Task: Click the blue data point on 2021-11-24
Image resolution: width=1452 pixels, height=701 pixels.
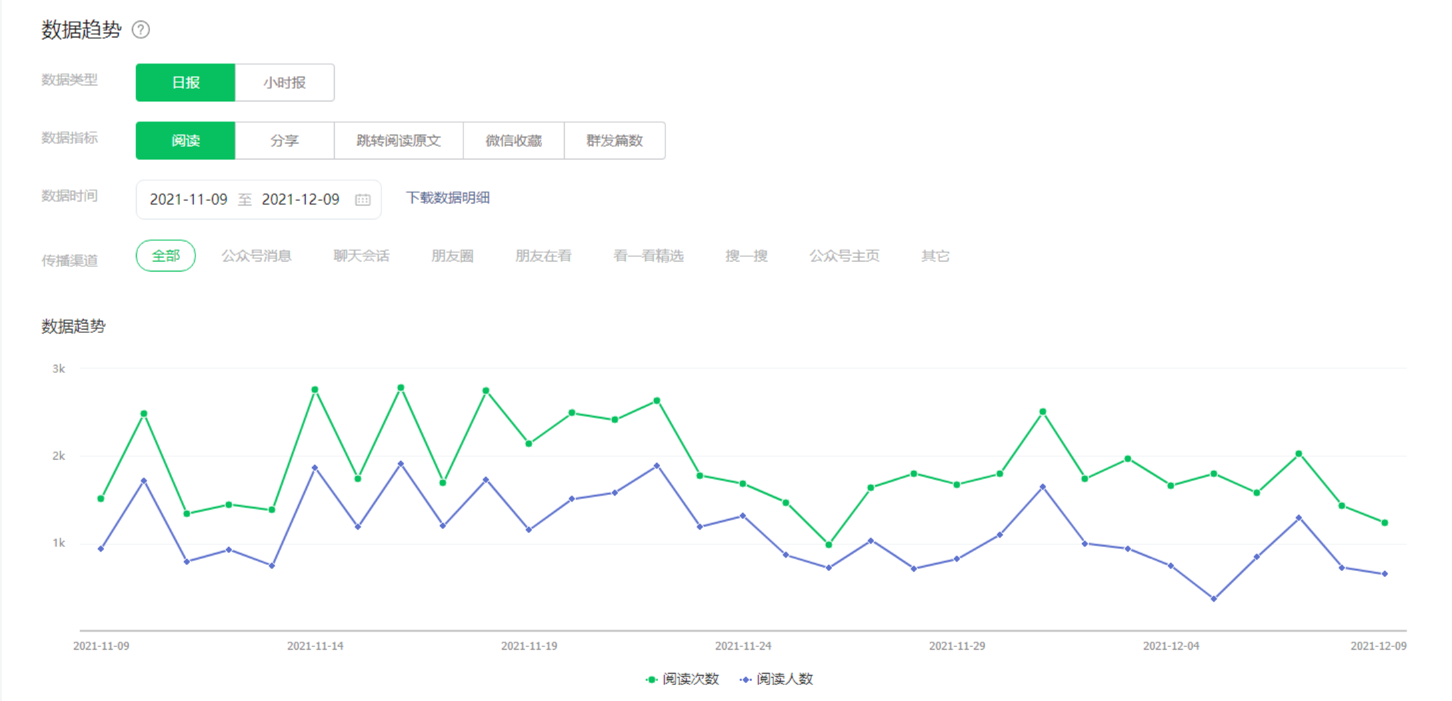Action: click(743, 516)
